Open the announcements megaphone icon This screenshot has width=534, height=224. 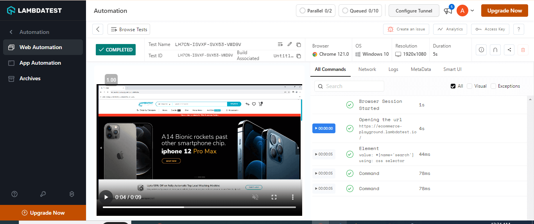(448, 11)
